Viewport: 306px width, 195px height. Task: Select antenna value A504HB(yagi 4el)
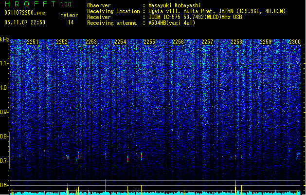[172, 23]
